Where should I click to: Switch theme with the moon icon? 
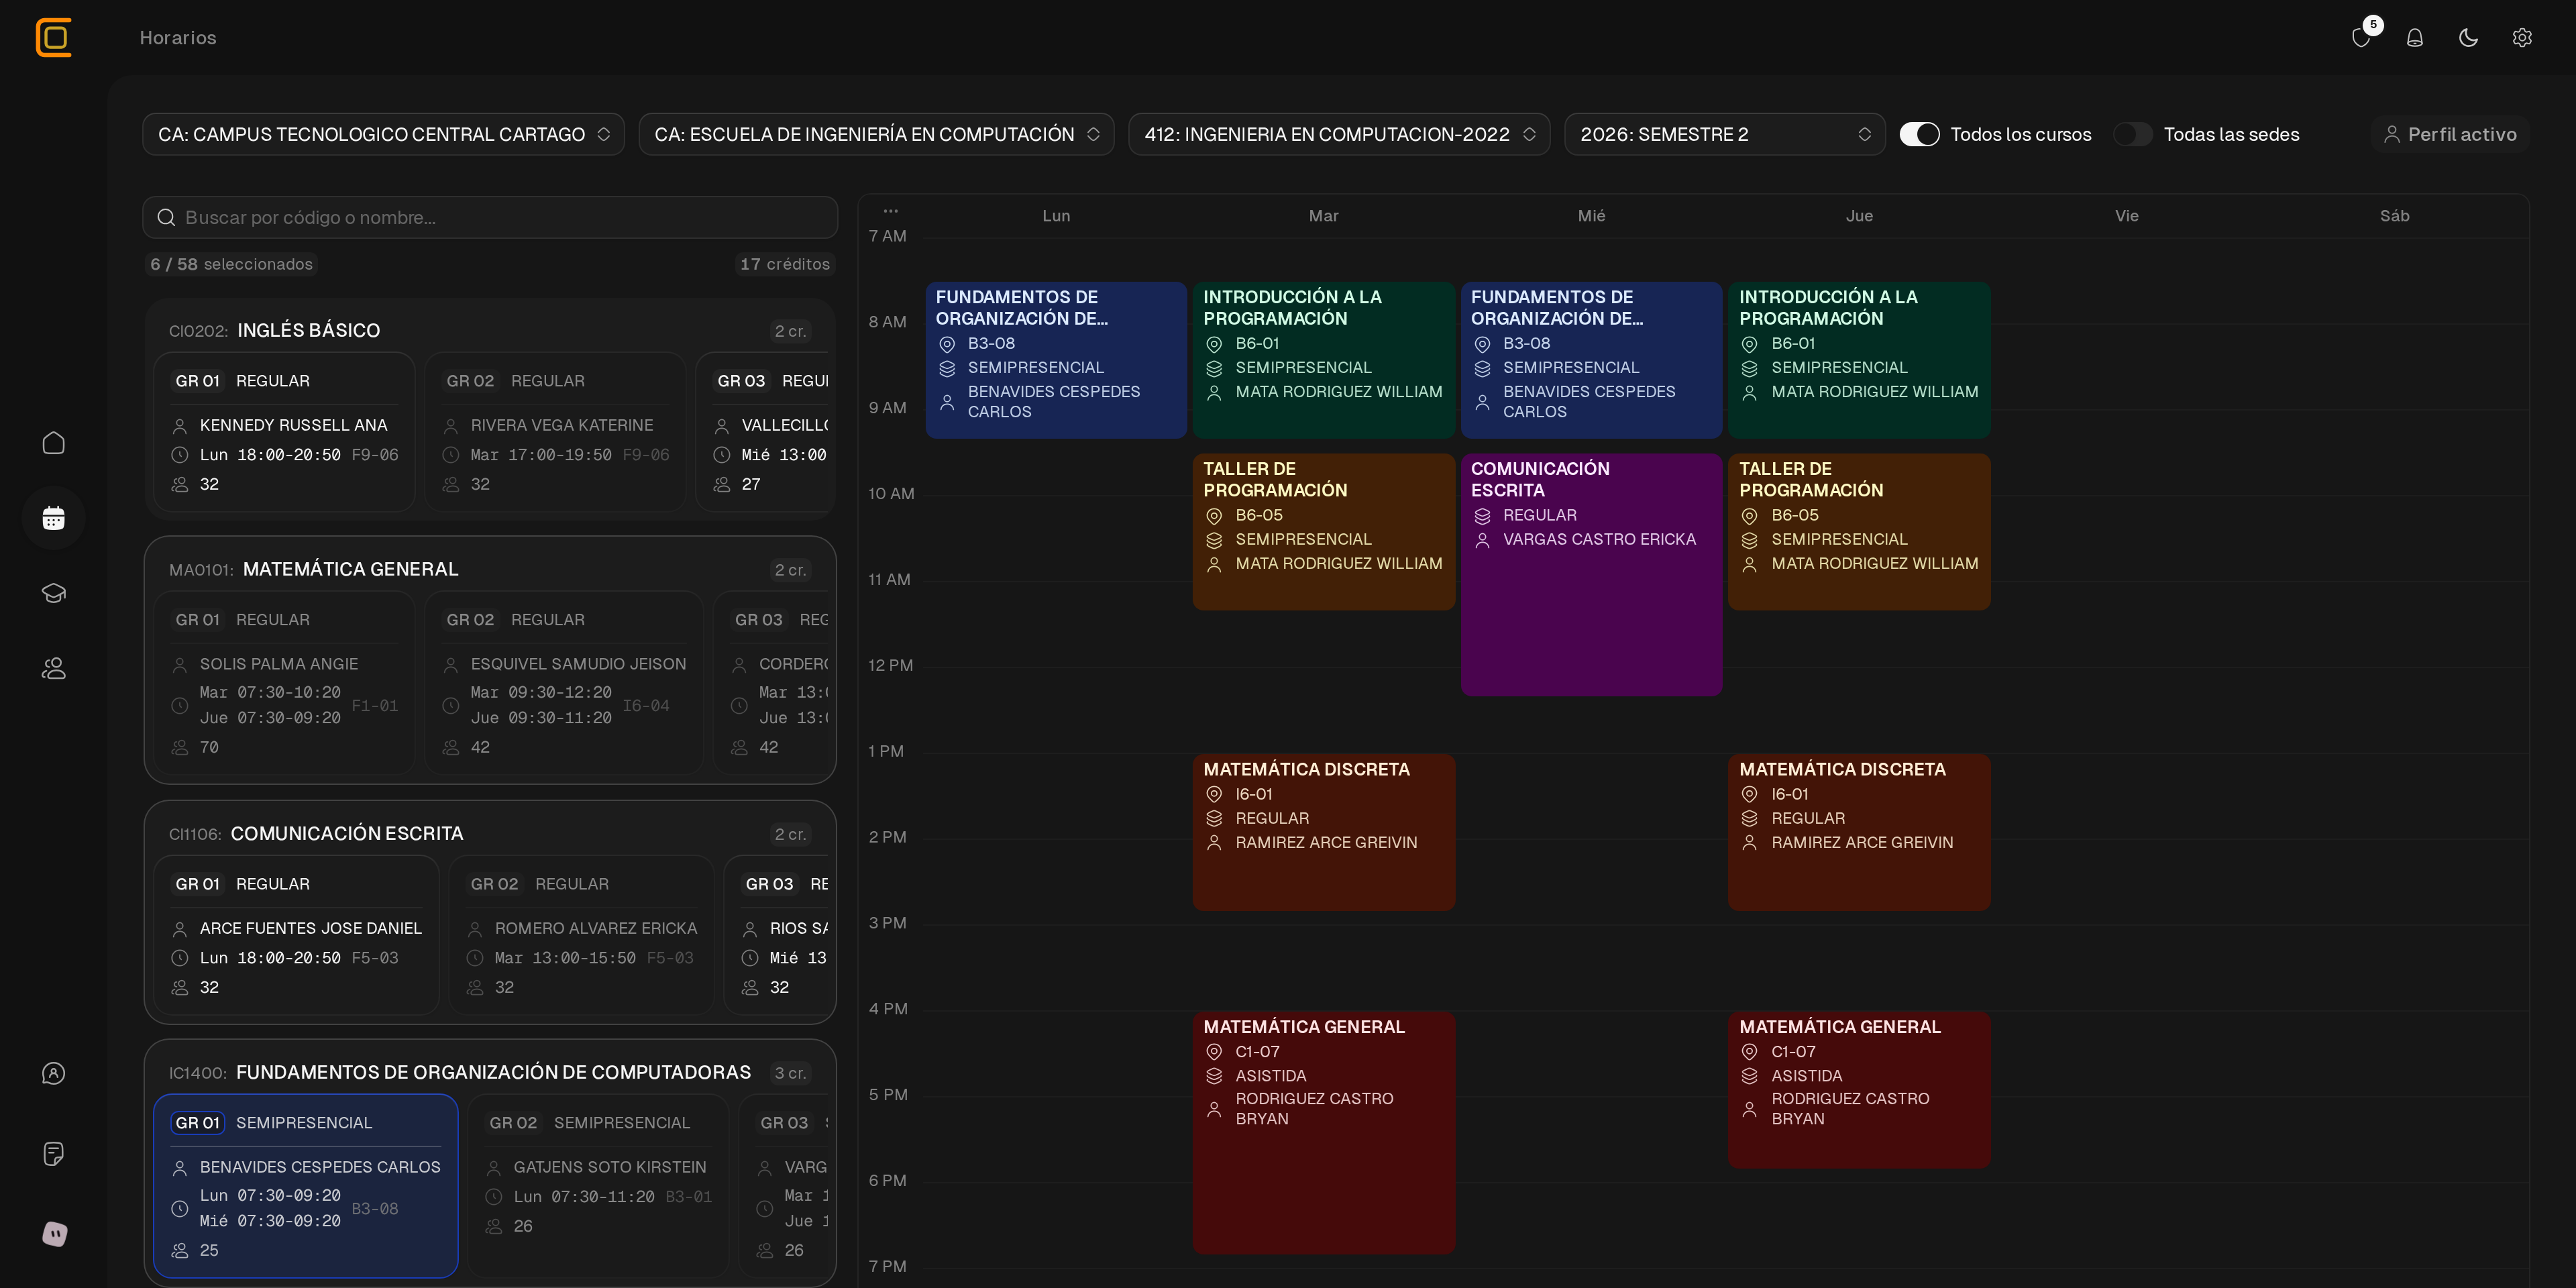pos(2468,38)
